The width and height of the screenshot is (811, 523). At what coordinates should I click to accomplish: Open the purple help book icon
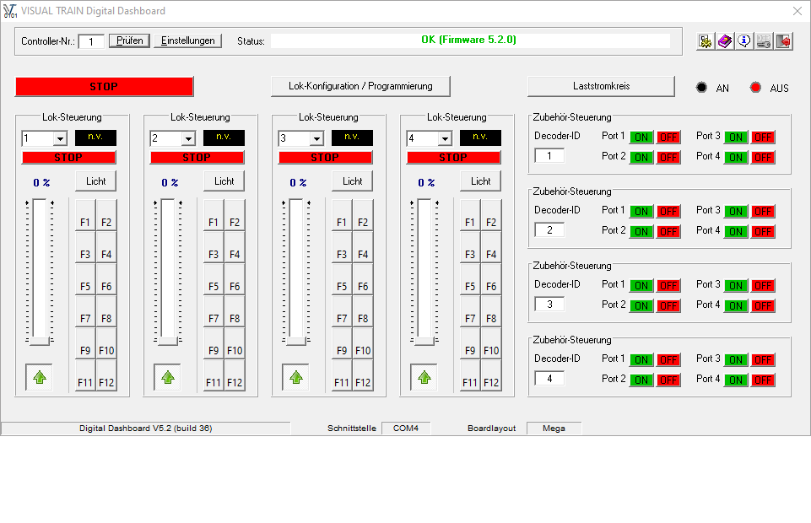(x=725, y=41)
